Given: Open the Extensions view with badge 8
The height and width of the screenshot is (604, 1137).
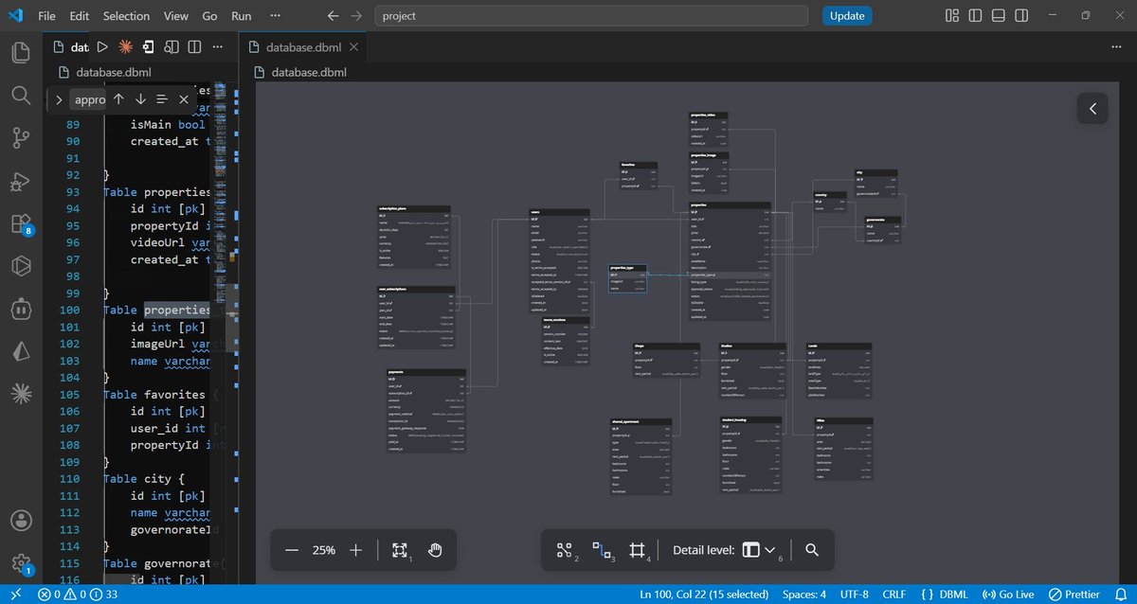Looking at the screenshot, I should click(x=21, y=224).
